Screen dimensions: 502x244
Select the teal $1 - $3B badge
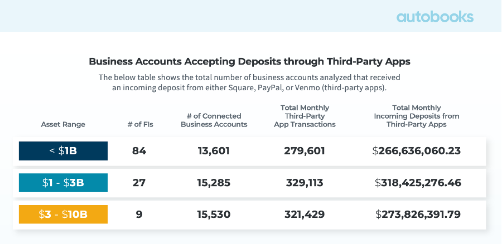tap(63, 182)
